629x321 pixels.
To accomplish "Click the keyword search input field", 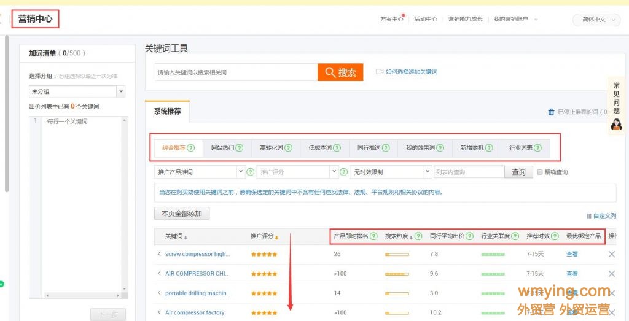I will (x=236, y=72).
